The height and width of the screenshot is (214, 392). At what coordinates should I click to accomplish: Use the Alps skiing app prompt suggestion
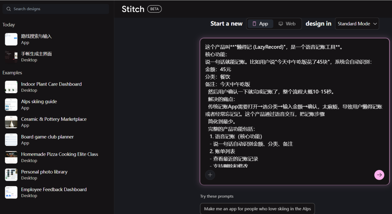pos(257,209)
